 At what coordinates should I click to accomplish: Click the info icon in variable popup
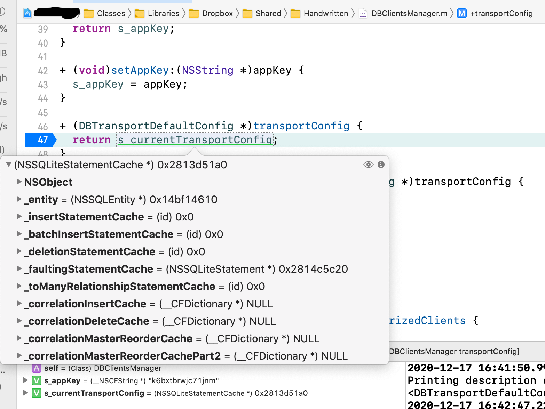tap(381, 165)
